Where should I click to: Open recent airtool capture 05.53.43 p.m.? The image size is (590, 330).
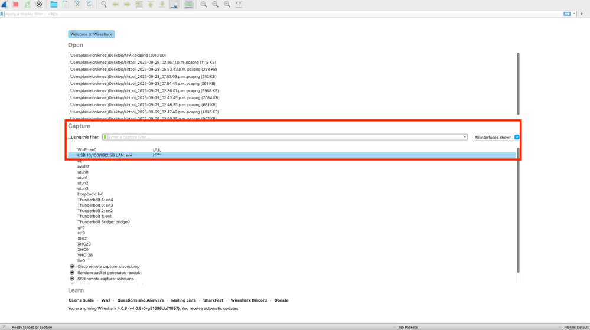pyautogui.click(x=143, y=70)
